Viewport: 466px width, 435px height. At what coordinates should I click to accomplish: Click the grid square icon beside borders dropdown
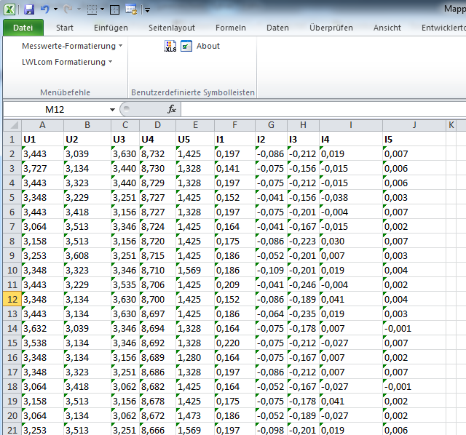(114, 9)
